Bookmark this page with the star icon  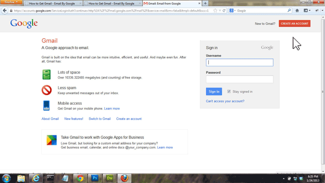click(x=215, y=10)
